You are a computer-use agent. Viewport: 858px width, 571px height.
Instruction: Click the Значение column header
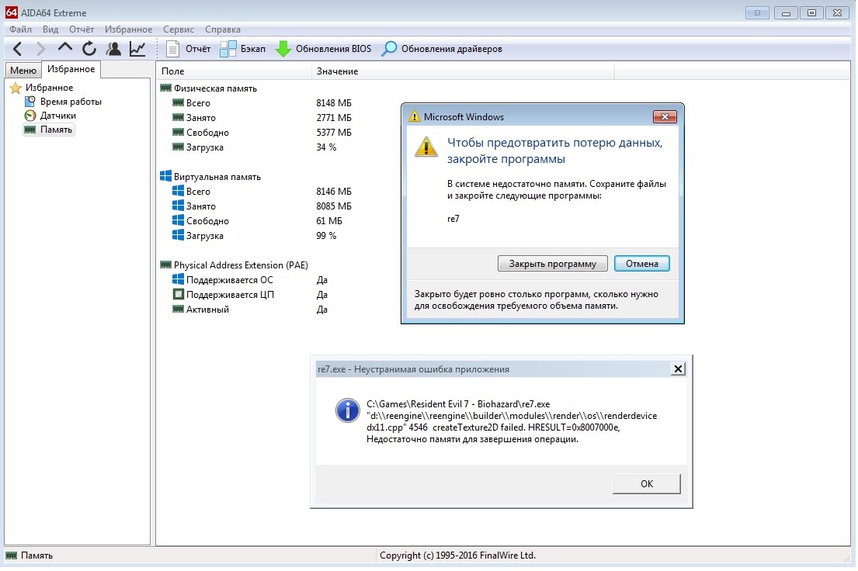[463, 71]
